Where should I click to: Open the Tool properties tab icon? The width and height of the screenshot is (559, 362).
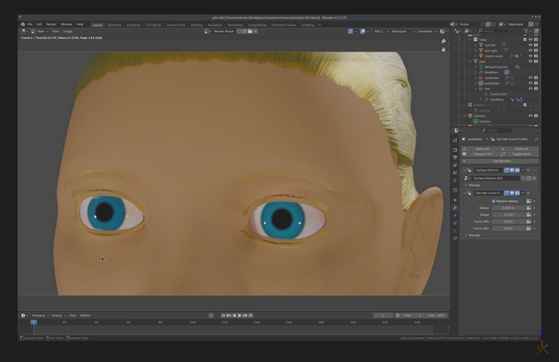pyautogui.click(x=455, y=139)
